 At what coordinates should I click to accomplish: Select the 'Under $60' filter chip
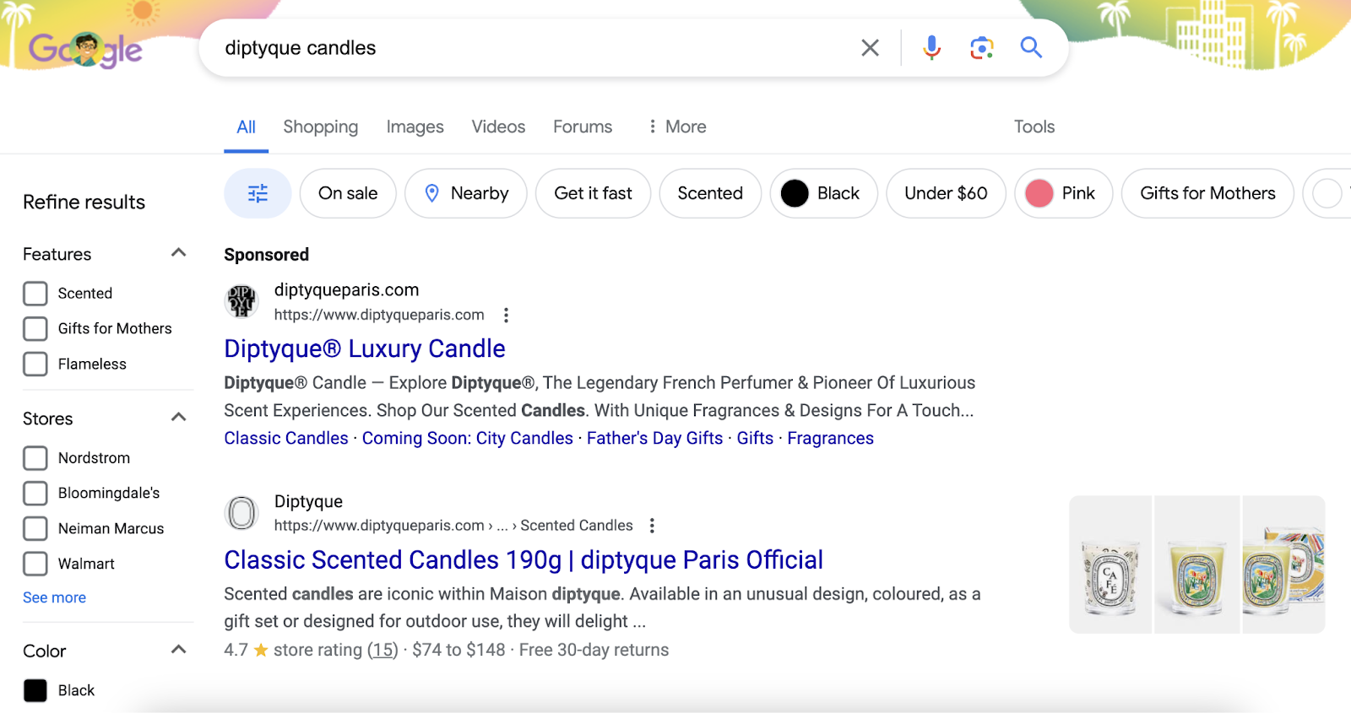(945, 193)
